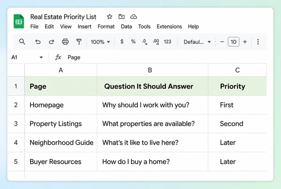Open the search menus magnifier

click(x=22, y=42)
